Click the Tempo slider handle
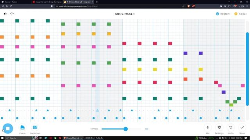Screen dimensions: 250x140 (x=126, y=129)
